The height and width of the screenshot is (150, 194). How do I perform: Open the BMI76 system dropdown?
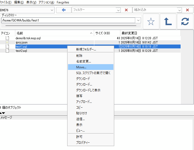coord(52,10)
